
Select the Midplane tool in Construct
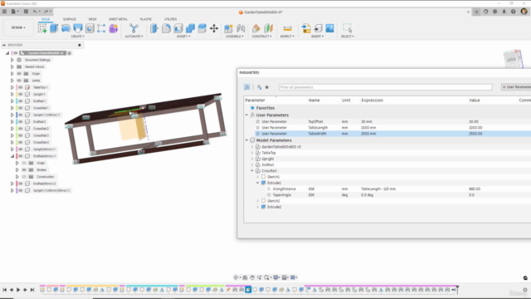tap(268, 28)
